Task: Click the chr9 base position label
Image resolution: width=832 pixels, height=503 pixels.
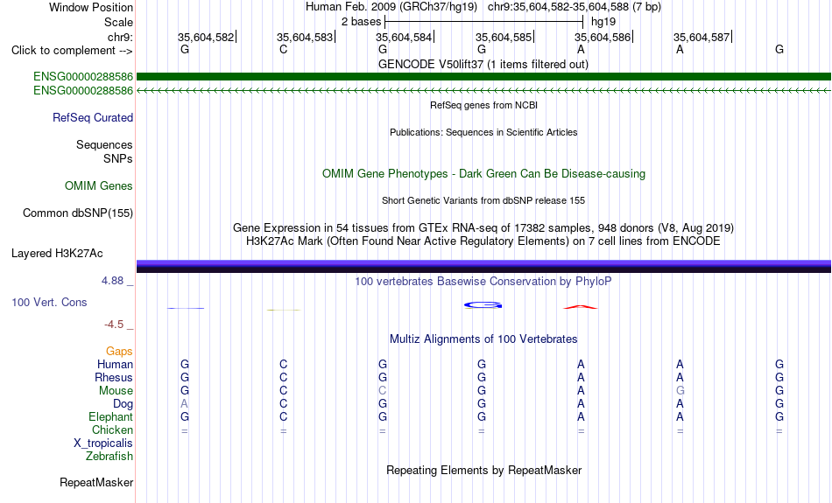Action: point(121,37)
